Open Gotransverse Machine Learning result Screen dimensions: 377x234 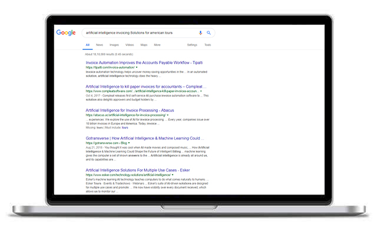click(145, 139)
